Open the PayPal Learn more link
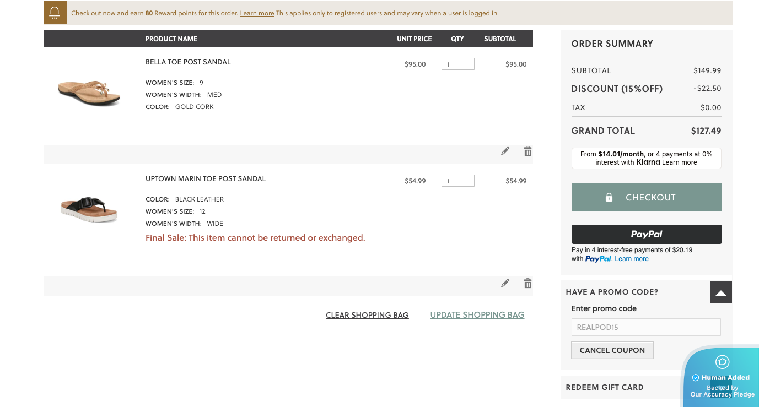Viewport: 759px width, 407px height. (x=632, y=259)
